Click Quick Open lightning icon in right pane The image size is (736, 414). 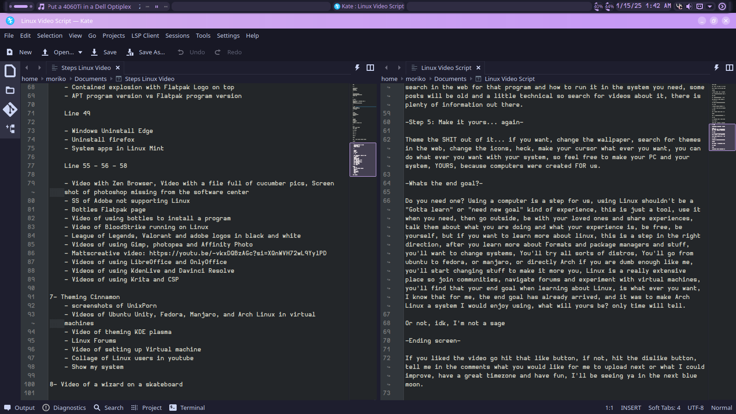coord(717,68)
